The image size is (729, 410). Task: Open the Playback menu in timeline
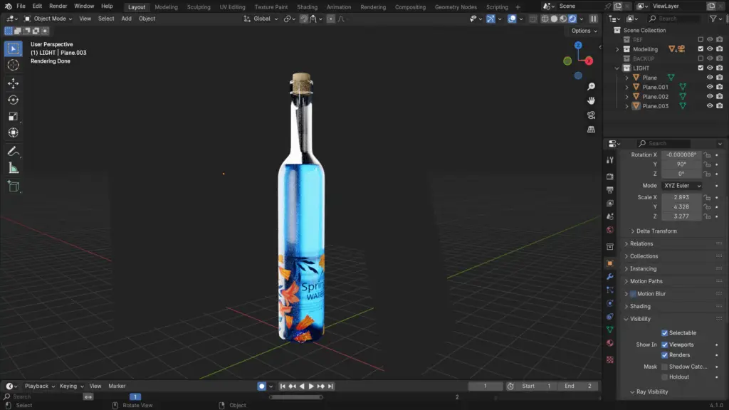click(40, 387)
